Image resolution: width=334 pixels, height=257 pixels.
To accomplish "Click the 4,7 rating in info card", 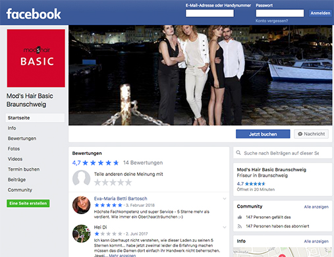I will [251, 184].
